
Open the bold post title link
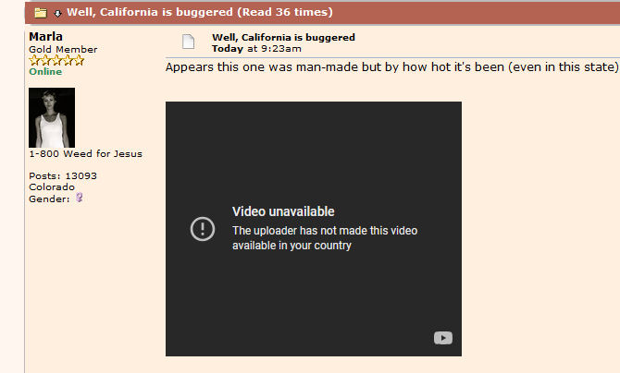click(x=283, y=38)
